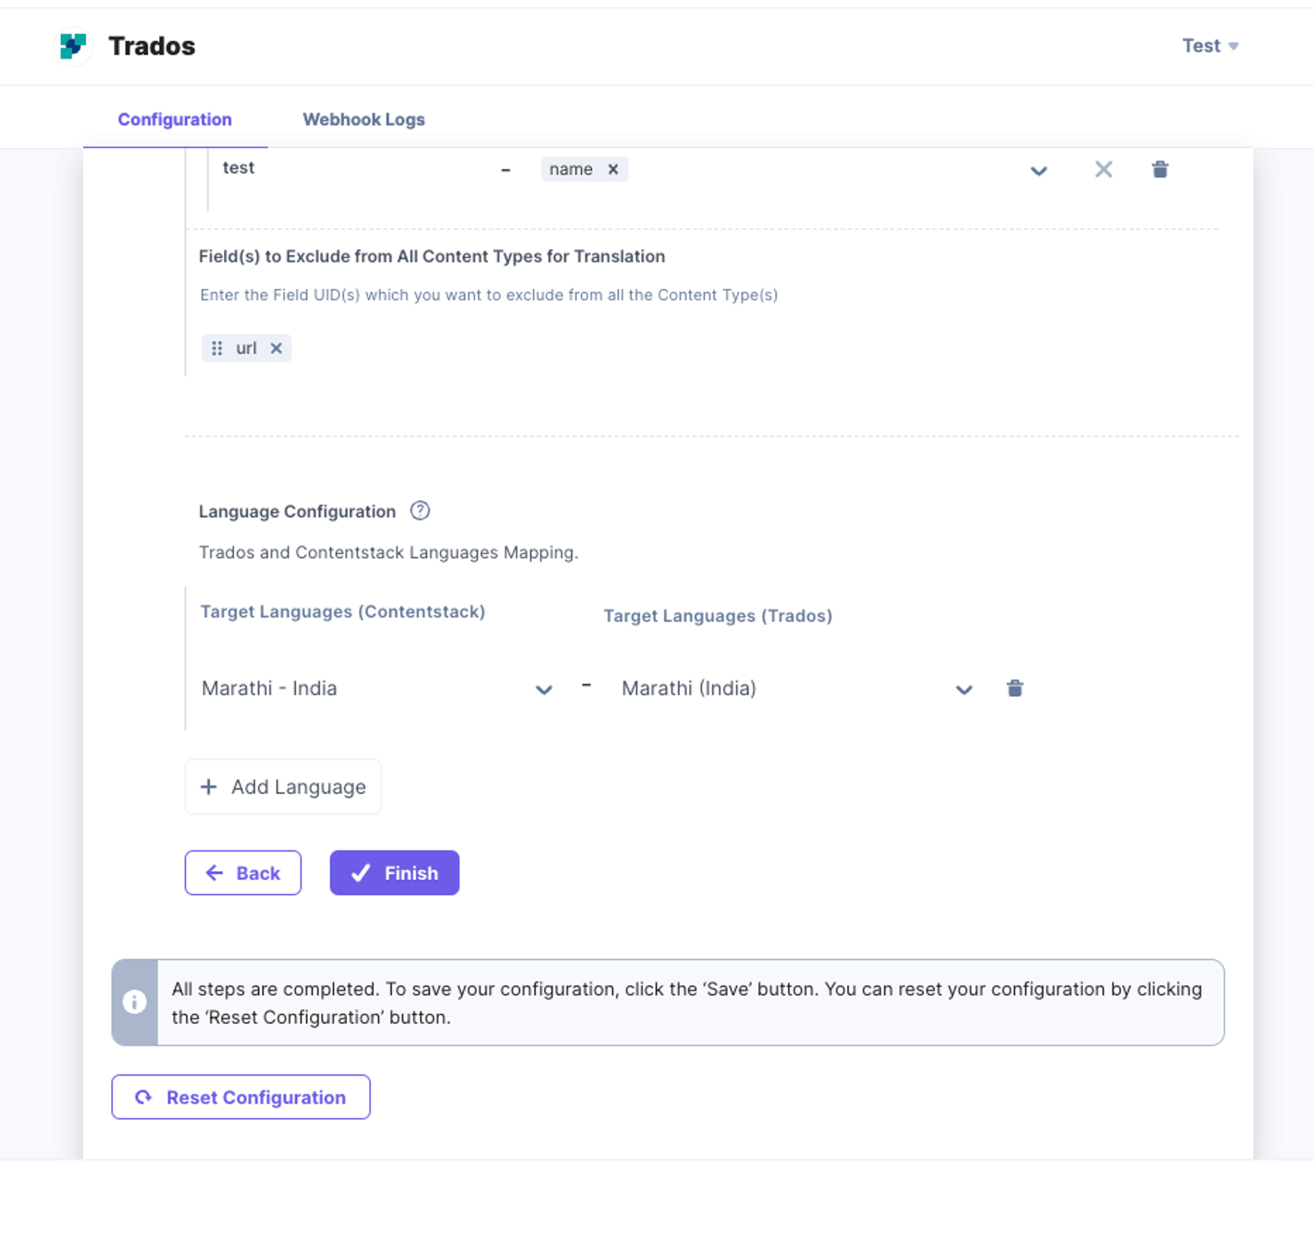Switch to the Webhook Logs tab
This screenshot has height=1245, width=1314.
pyautogui.click(x=364, y=119)
